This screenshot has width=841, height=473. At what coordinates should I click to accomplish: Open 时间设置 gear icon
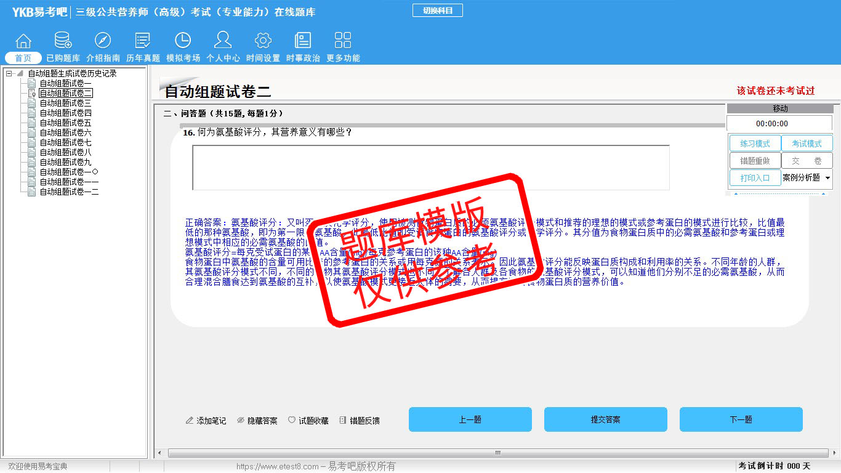(263, 41)
